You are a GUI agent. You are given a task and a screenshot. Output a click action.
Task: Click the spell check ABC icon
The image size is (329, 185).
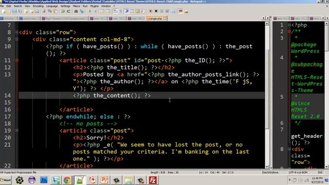180,11
